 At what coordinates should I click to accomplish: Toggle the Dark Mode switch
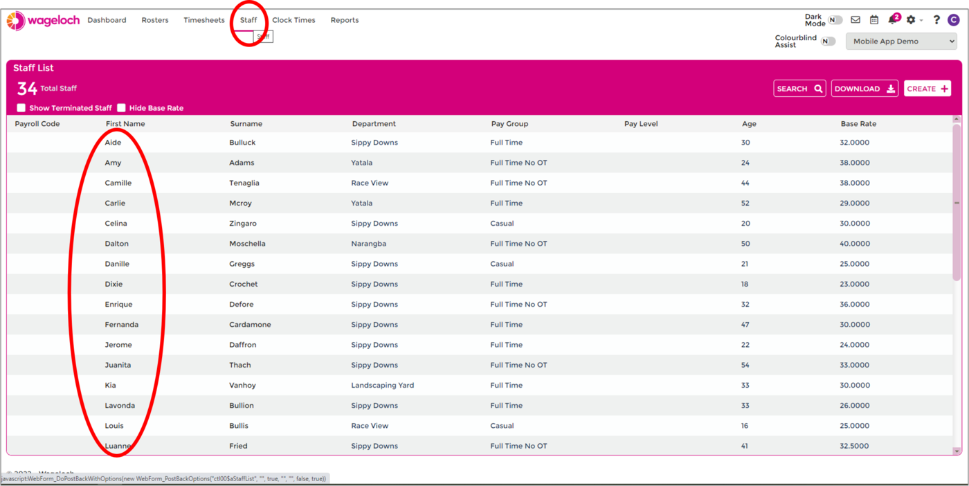pos(835,20)
